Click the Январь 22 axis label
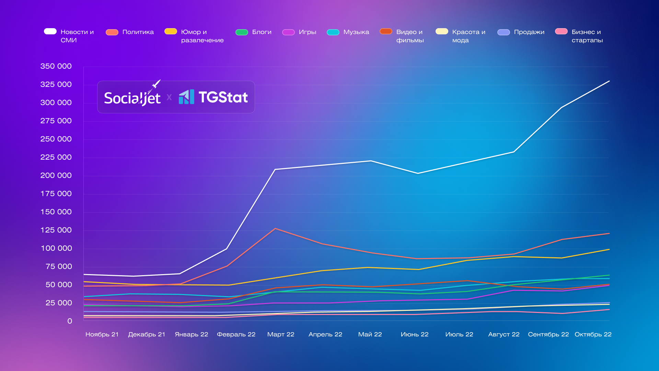This screenshot has height=371, width=659. pos(192,334)
